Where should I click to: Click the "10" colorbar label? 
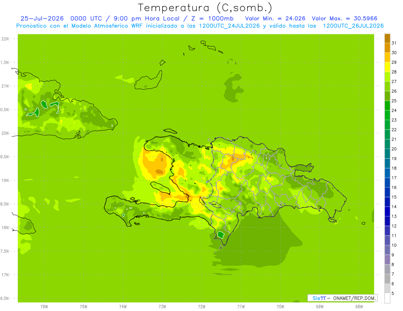(x=394, y=245)
